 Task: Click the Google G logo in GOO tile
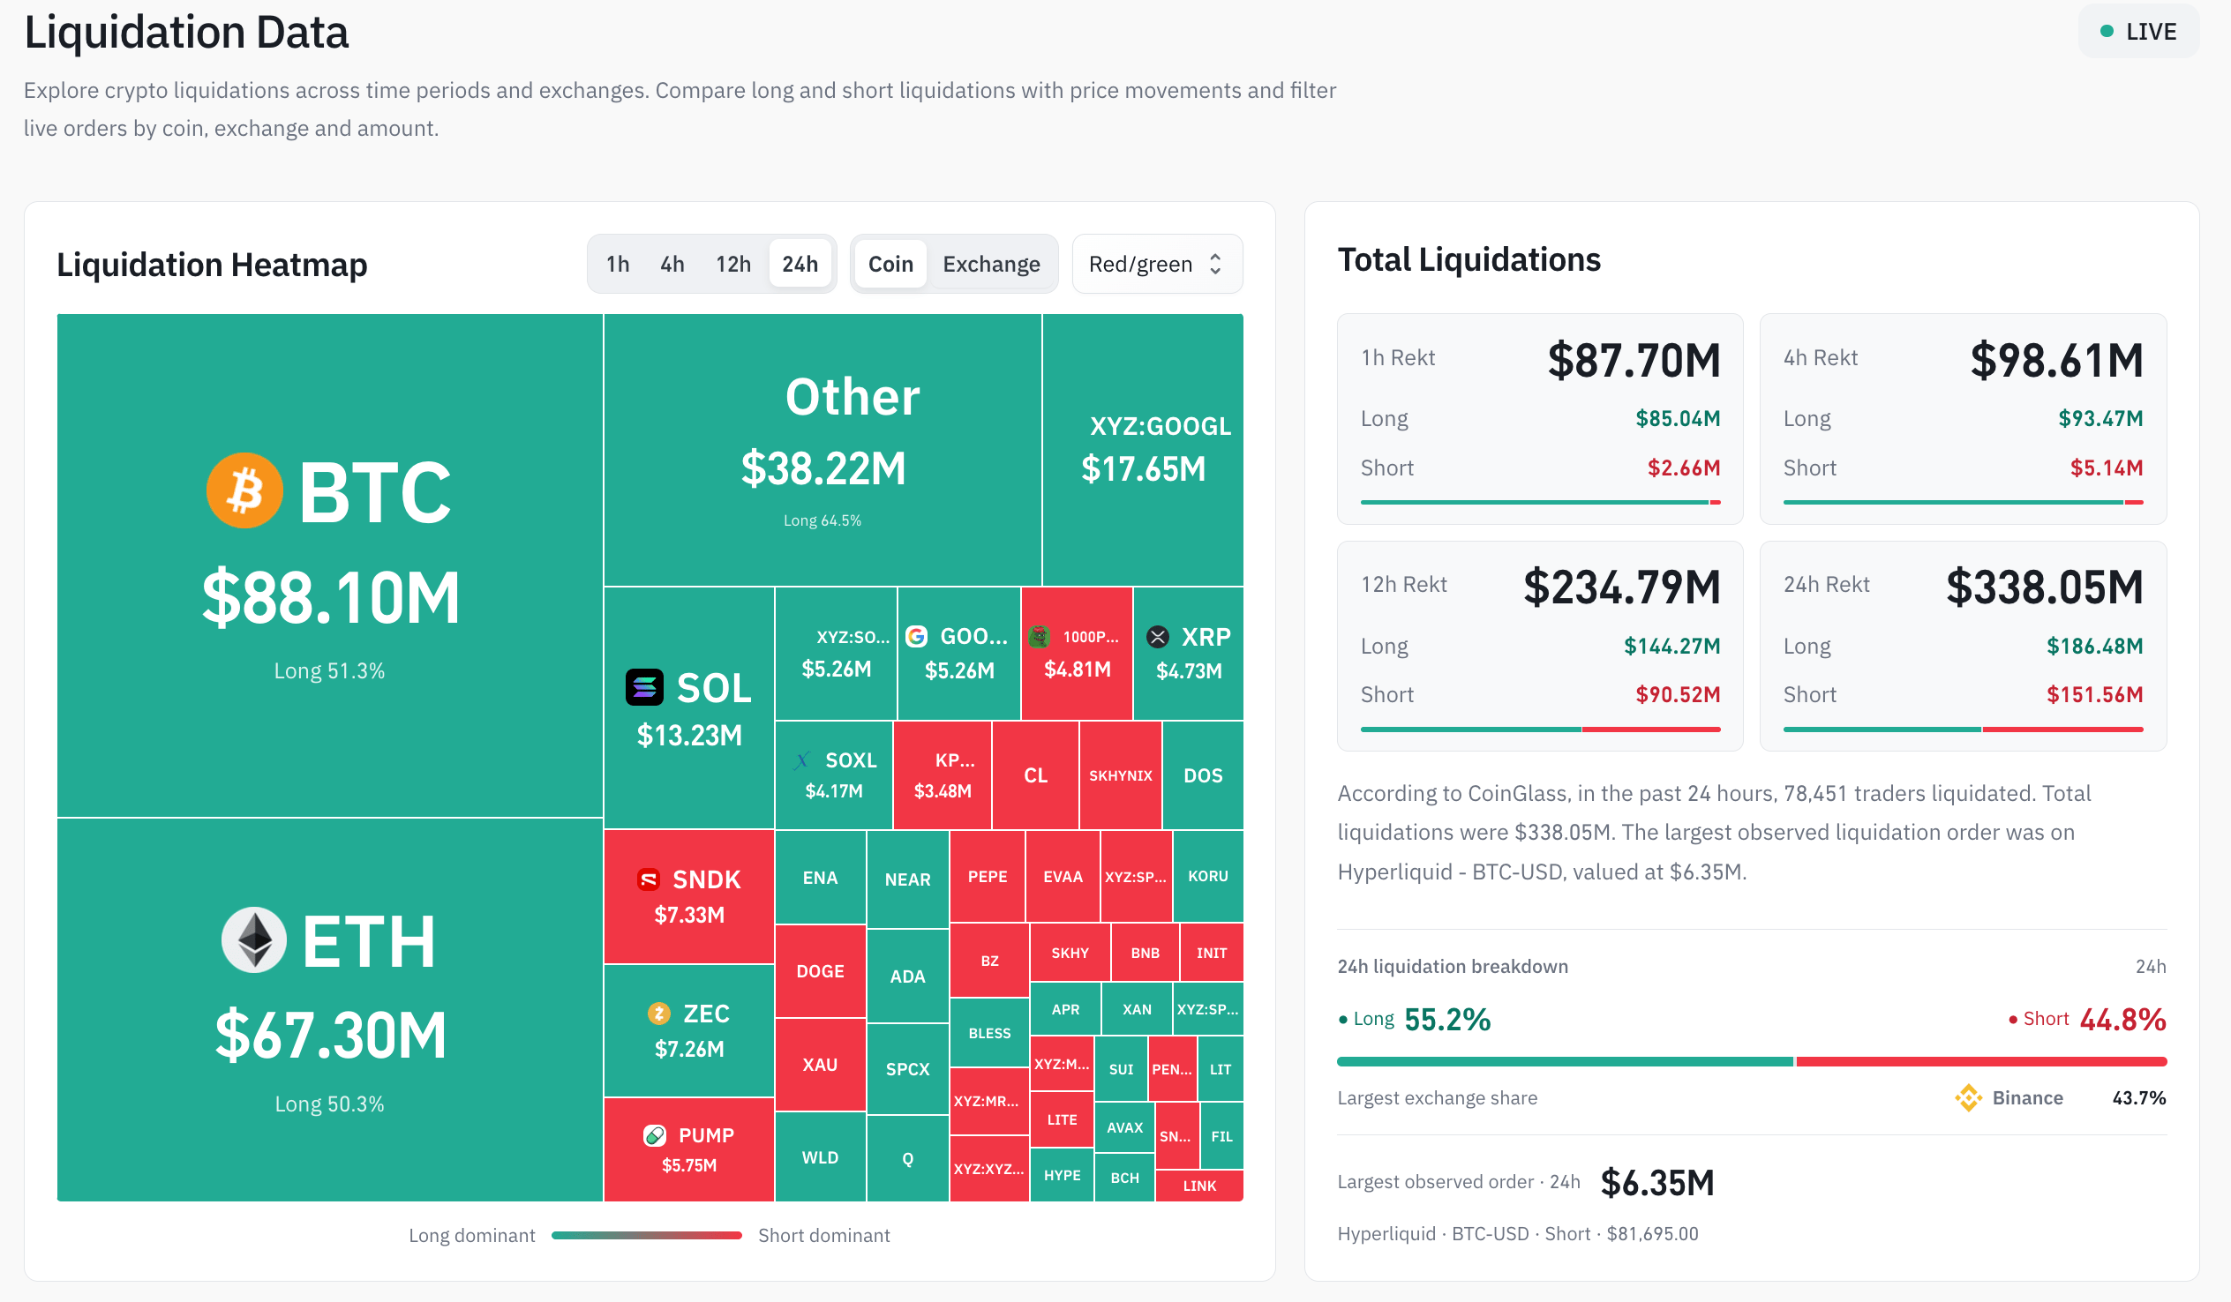coord(917,636)
